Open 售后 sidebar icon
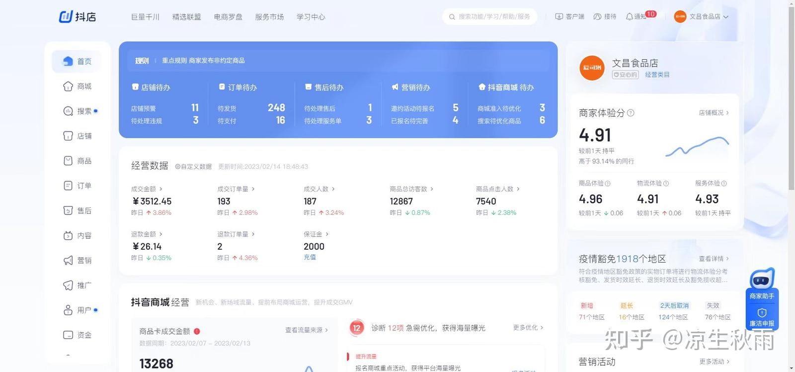This screenshot has height=372, width=795. 68,210
